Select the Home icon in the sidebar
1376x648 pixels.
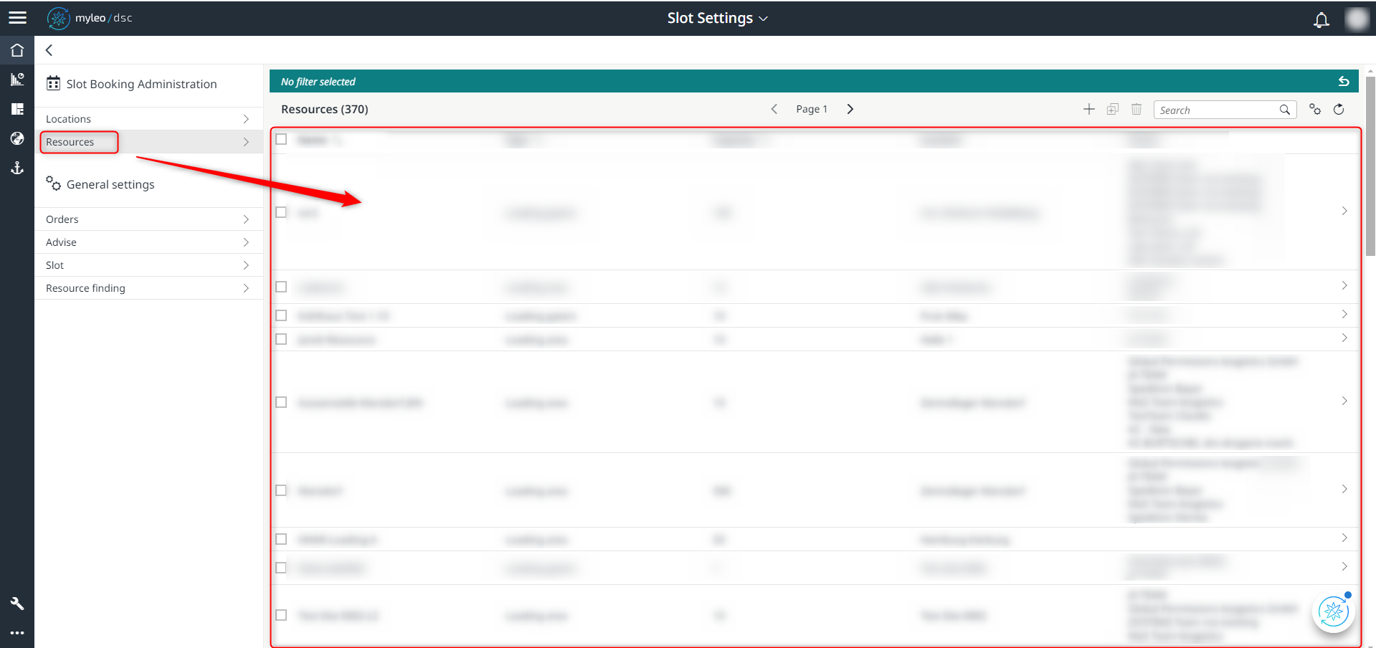17,49
